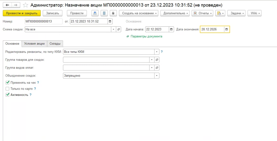Open Схема скидки item via open icon
Screen dimensions: 277x141
point(119,29)
